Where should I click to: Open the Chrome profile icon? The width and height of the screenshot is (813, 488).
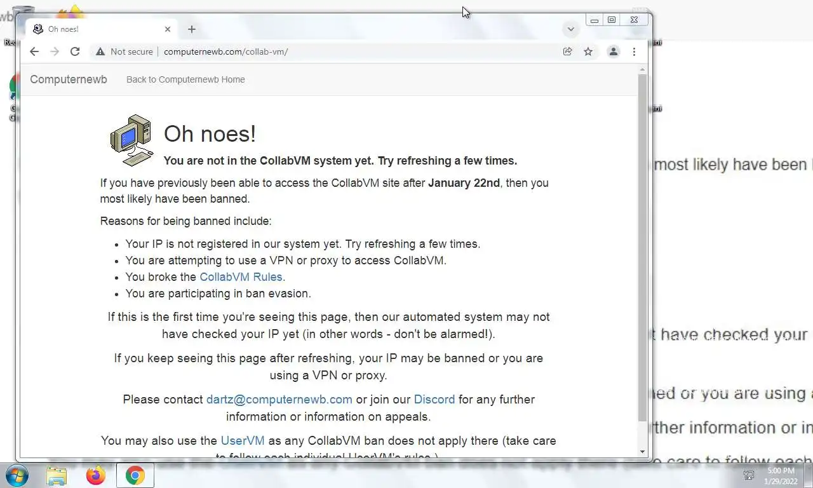pyautogui.click(x=614, y=51)
